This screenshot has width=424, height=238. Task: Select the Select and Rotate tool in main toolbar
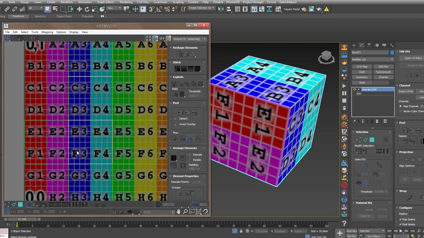[87, 9]
